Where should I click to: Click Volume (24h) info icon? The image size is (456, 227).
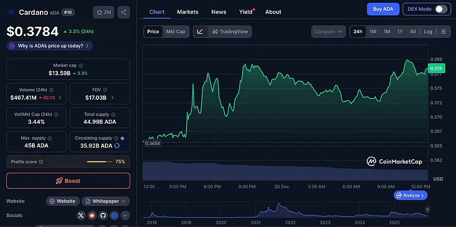51,90
